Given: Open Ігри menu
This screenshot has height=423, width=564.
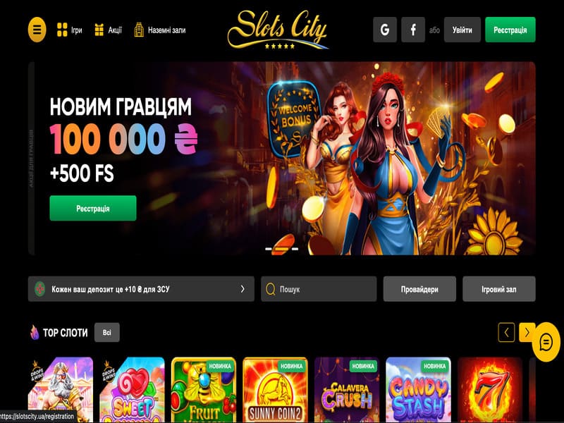Looking at the screenshot, I should click(69, 30).
